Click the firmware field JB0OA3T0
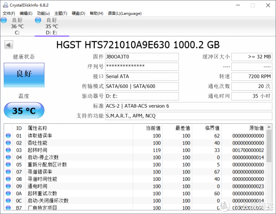Screen dimensions: 276x214 142,57
